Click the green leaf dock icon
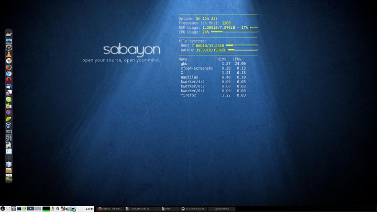377x212 pixels. 9,119
